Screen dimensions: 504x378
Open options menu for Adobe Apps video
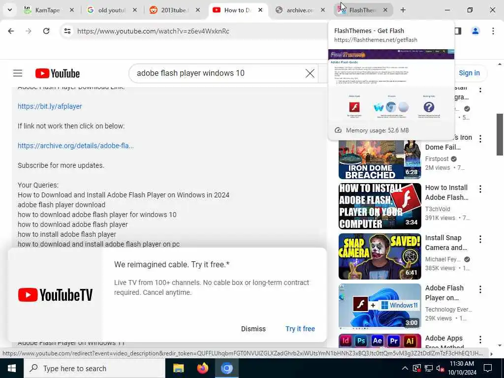[x=480, y=340]
